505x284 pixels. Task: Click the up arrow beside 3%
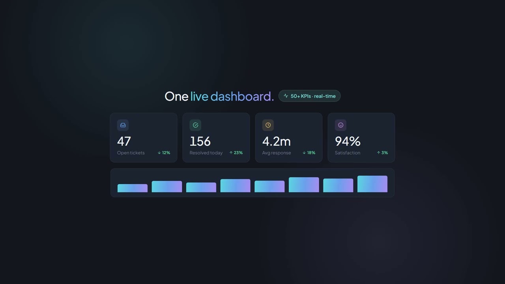tap(378, 153)
